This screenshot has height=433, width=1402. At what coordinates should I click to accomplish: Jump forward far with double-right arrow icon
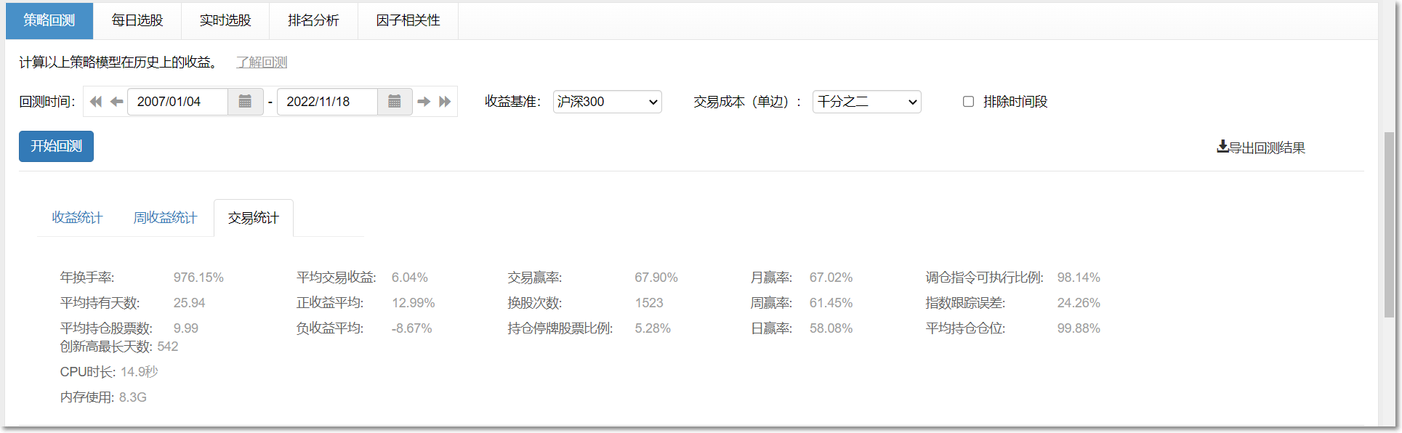[x=445, y=102]
